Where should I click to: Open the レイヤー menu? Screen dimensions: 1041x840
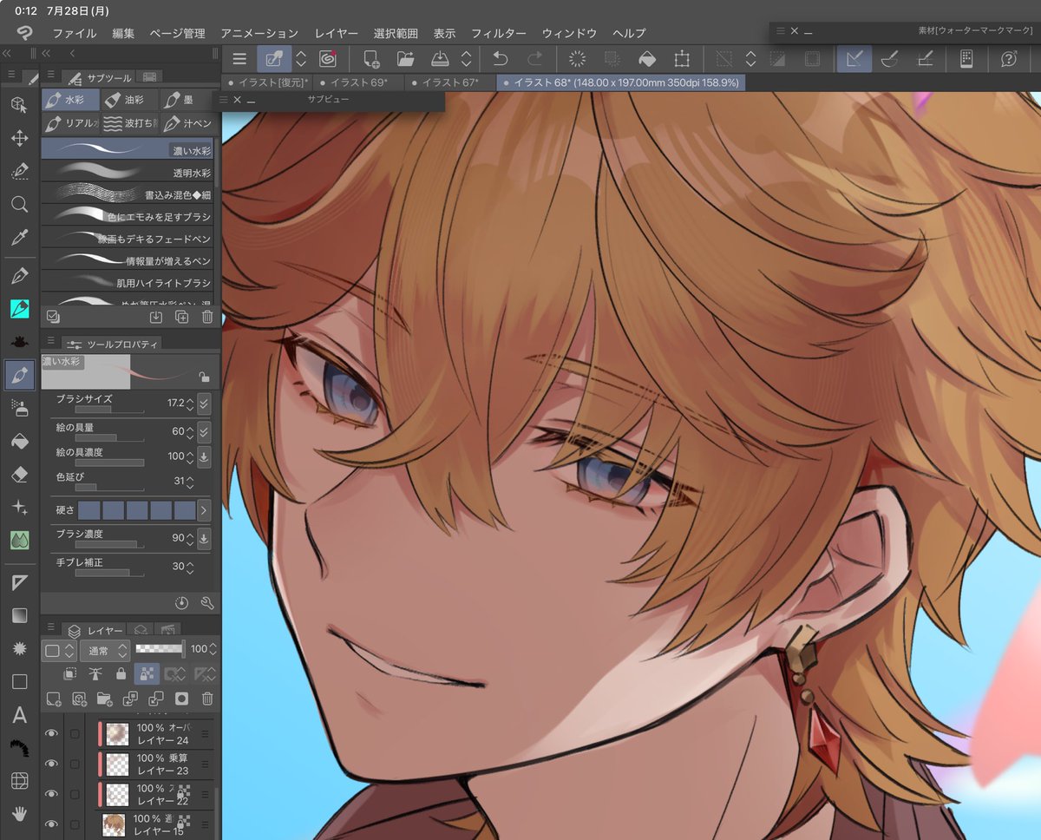pos(337,33)
